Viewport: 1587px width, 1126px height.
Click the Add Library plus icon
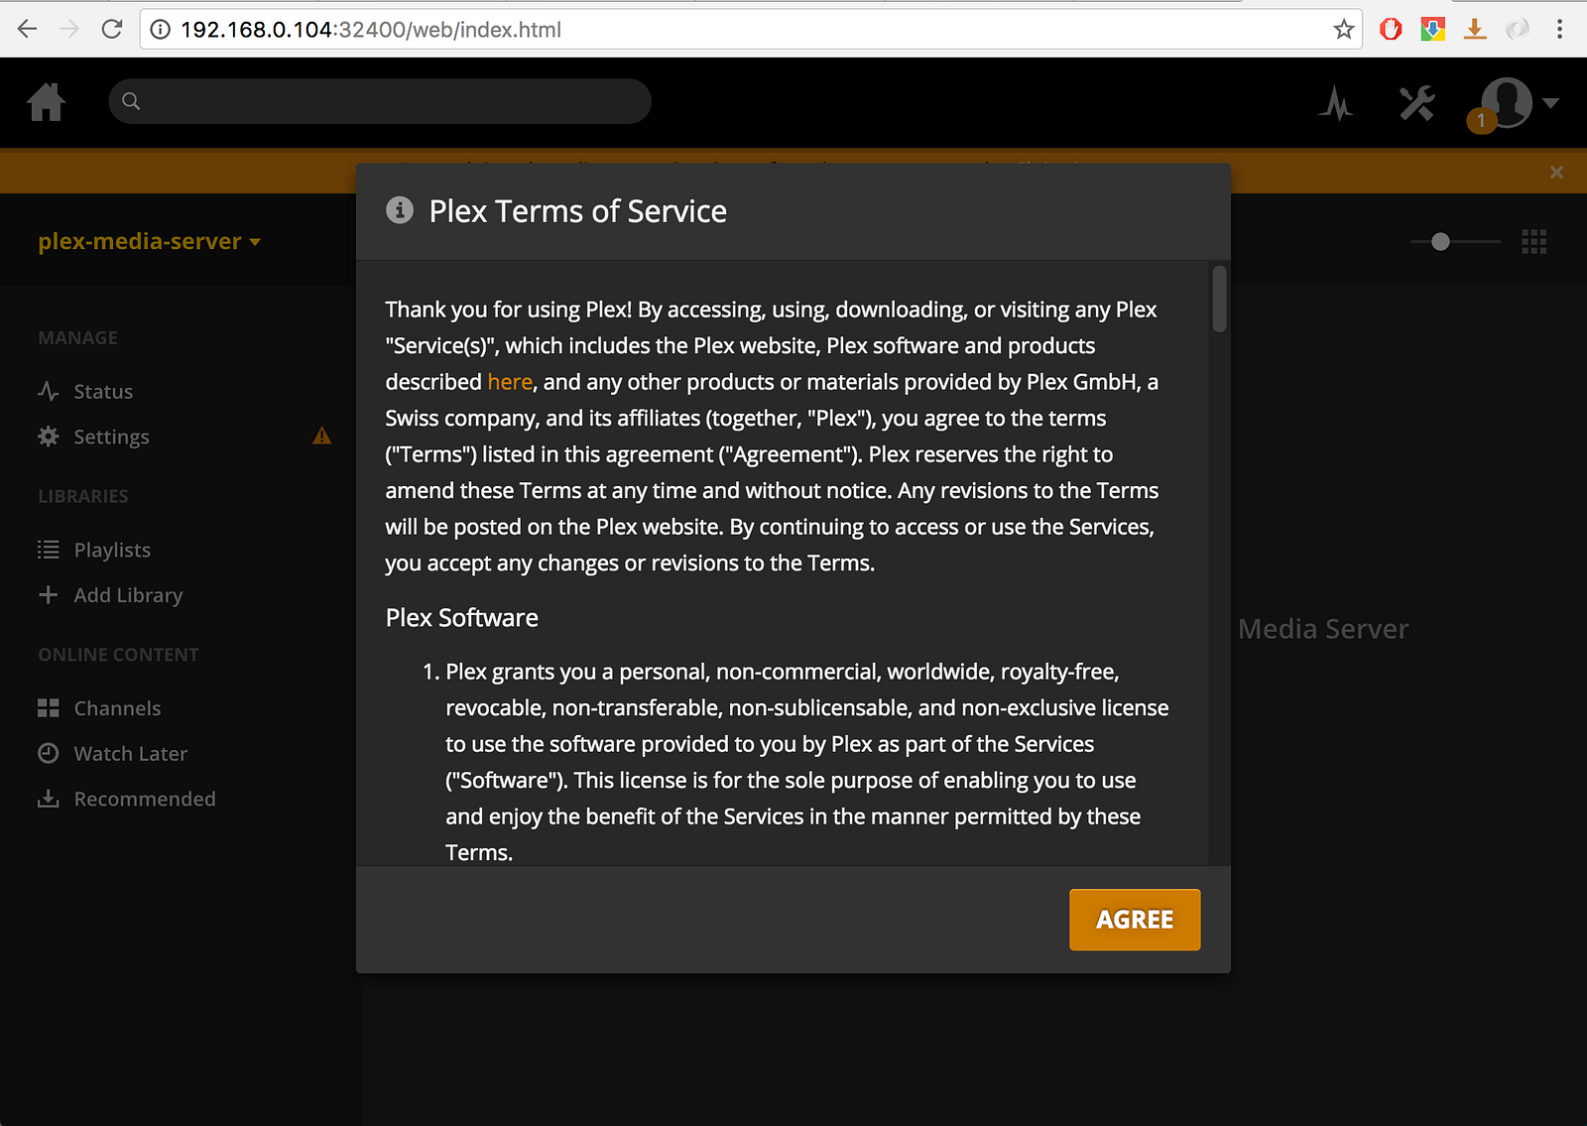(x=49, y=594)
